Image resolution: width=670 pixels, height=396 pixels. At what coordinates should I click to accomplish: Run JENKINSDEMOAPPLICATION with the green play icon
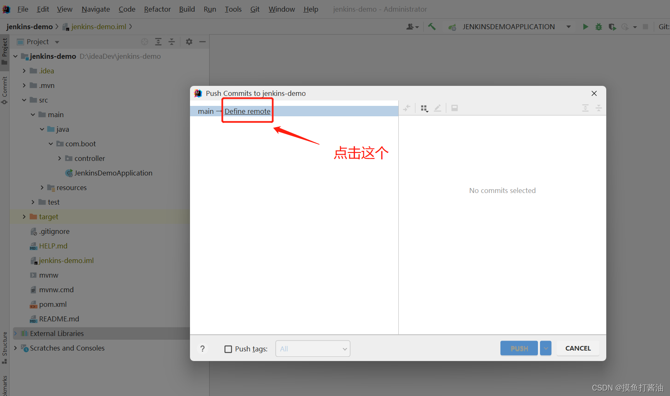tap(585, 27)
